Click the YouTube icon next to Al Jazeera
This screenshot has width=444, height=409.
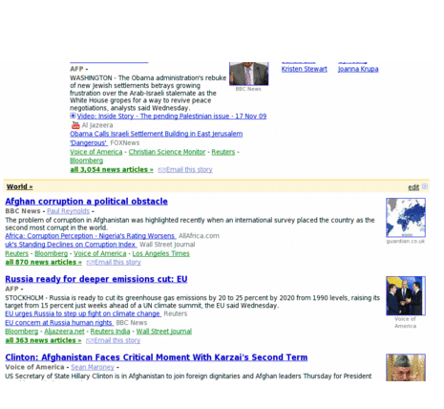pyautogui.click(x=75, y=125)
